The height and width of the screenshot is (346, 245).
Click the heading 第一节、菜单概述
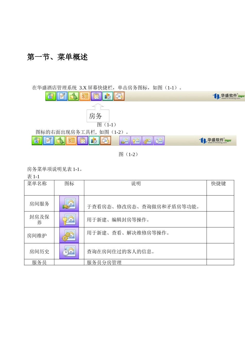58,57
